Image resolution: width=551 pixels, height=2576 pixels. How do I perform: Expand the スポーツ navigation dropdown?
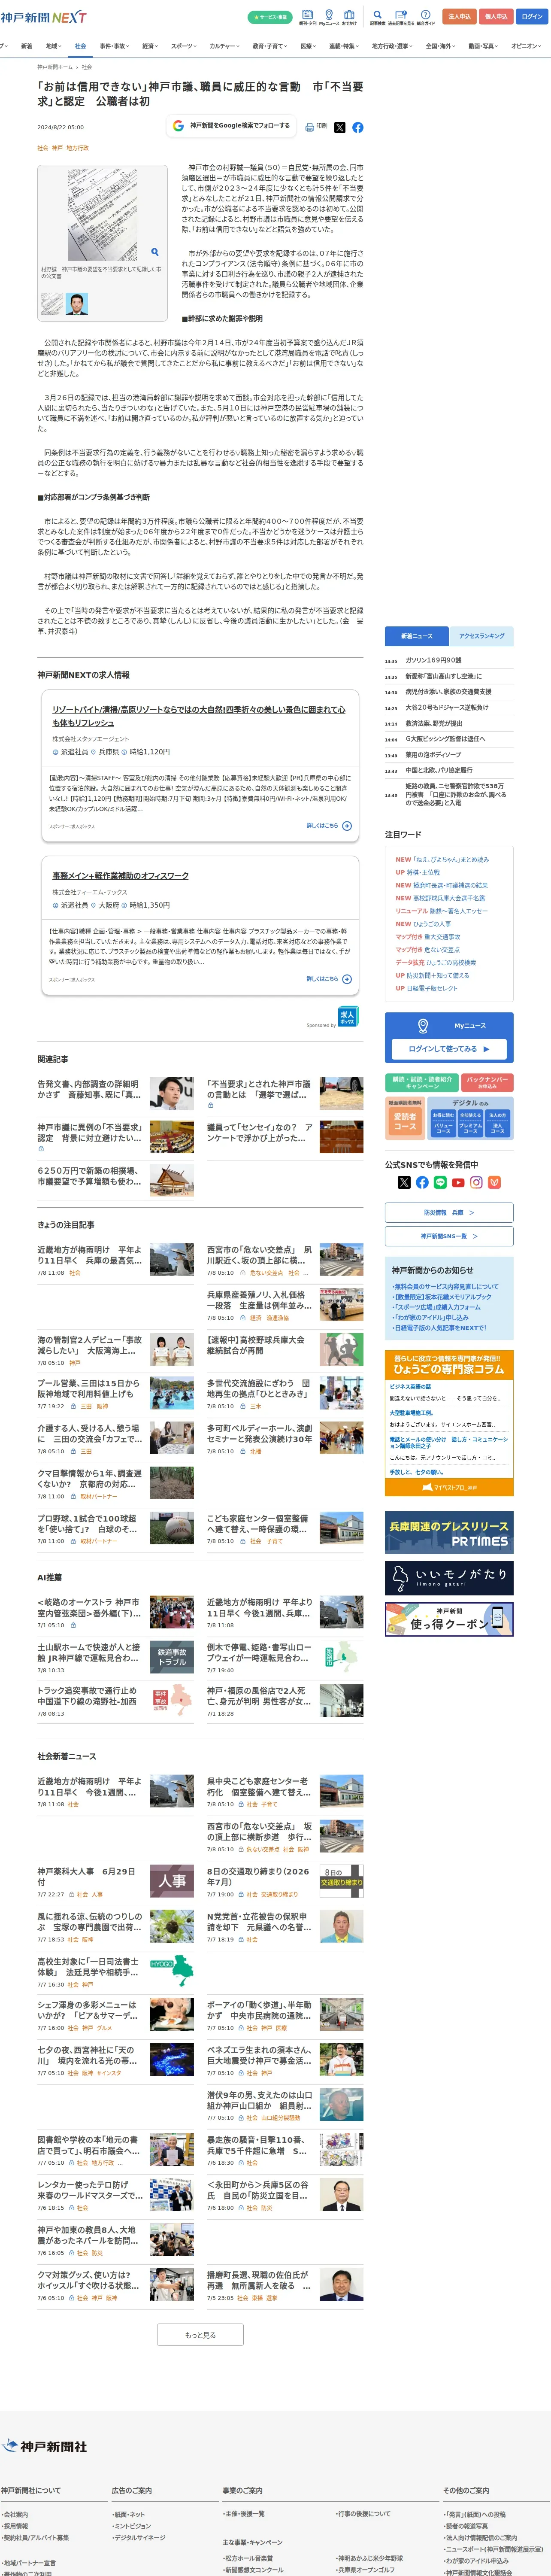pos(184,46)
